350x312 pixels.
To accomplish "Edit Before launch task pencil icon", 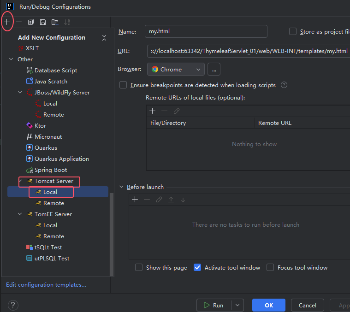I will pyautogui.click(x=159, y=200).
